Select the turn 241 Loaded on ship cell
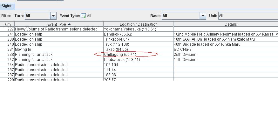Viewport: 278px width, 139px height. pyautogui.click(x=59, y=34)
